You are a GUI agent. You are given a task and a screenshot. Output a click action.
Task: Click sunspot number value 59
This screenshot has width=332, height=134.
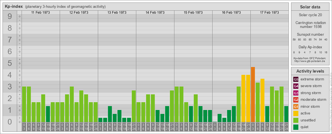[294, 40]
